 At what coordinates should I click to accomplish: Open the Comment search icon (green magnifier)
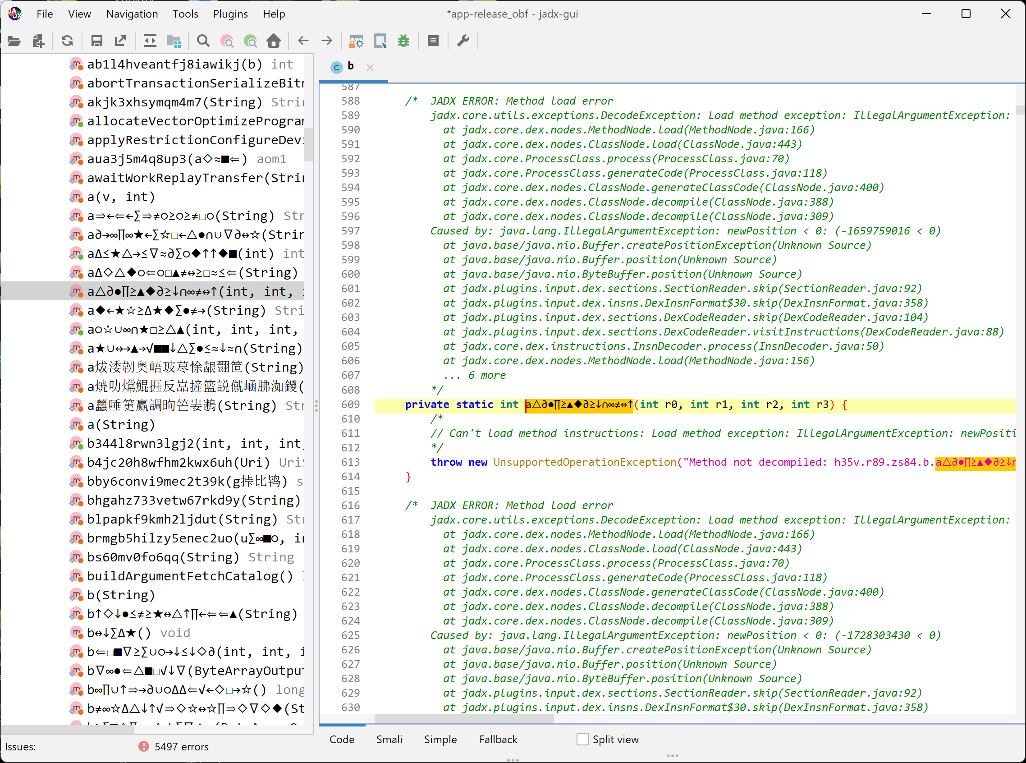(251, 41)
